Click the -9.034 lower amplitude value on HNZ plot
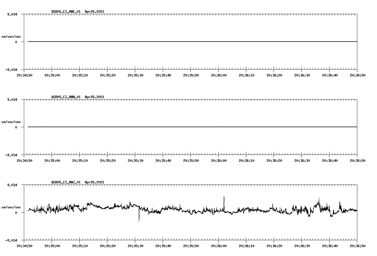 (11, 241)
